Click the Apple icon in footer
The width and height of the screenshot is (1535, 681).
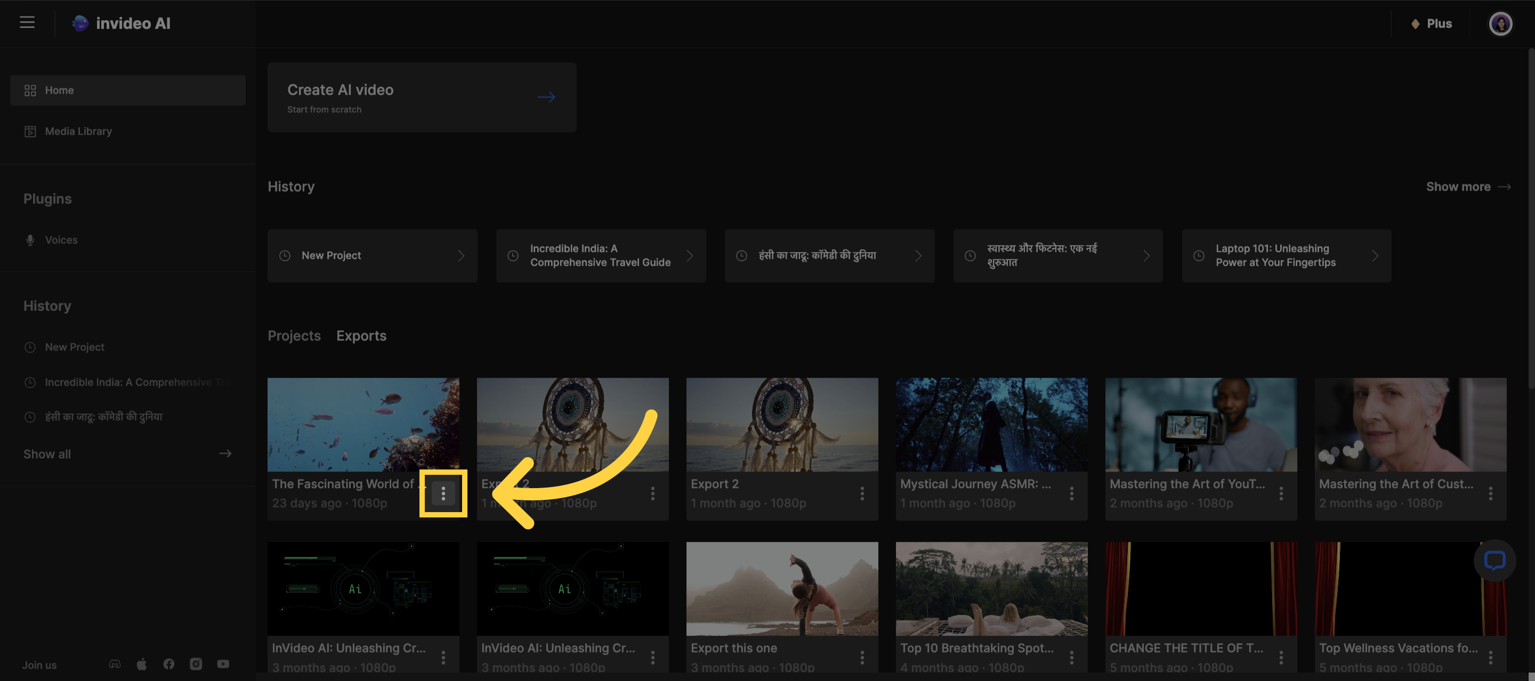142,664
